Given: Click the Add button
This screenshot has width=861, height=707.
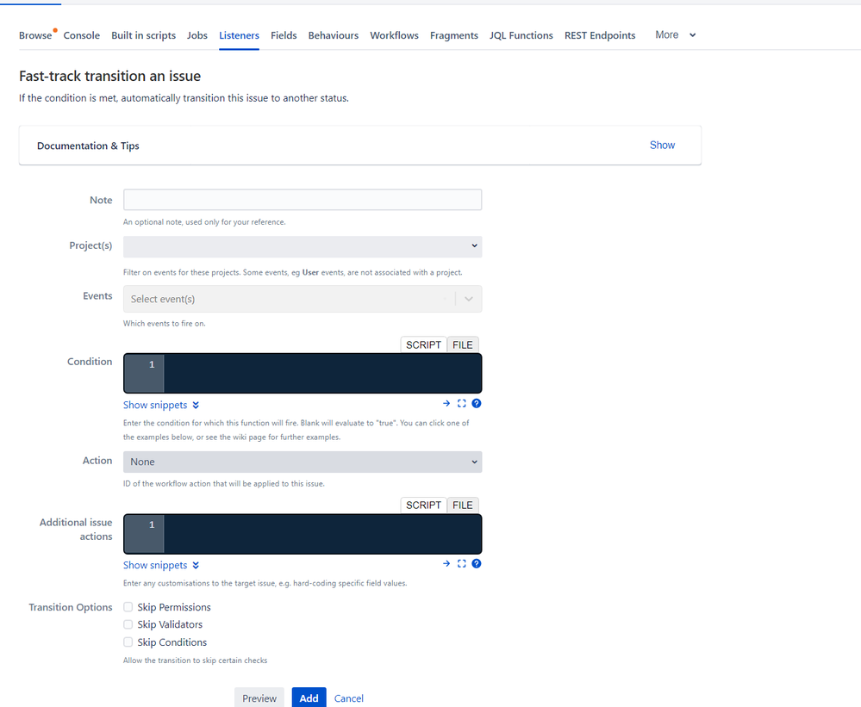Looking at the screenshot, I should pyautogui.click(x=309, y=698).
